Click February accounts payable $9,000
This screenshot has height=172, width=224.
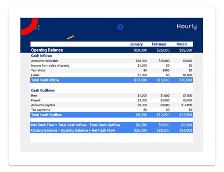coord(165,105)
